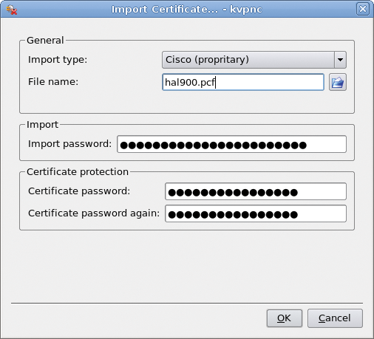Click the "Certificate password again:" label
Screen dimensions: 374x339
point(94,213)
